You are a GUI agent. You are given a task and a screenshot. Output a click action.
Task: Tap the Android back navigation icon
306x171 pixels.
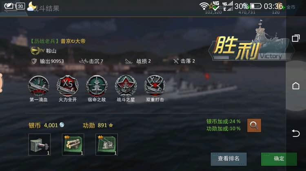(296, 133)
